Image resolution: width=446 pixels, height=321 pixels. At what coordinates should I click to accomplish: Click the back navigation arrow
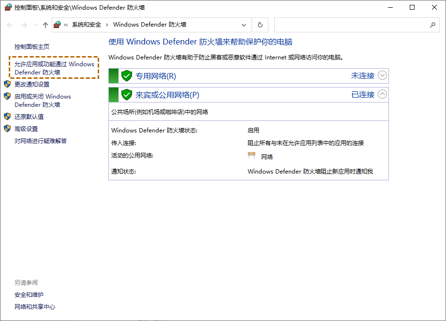point(10,25)
